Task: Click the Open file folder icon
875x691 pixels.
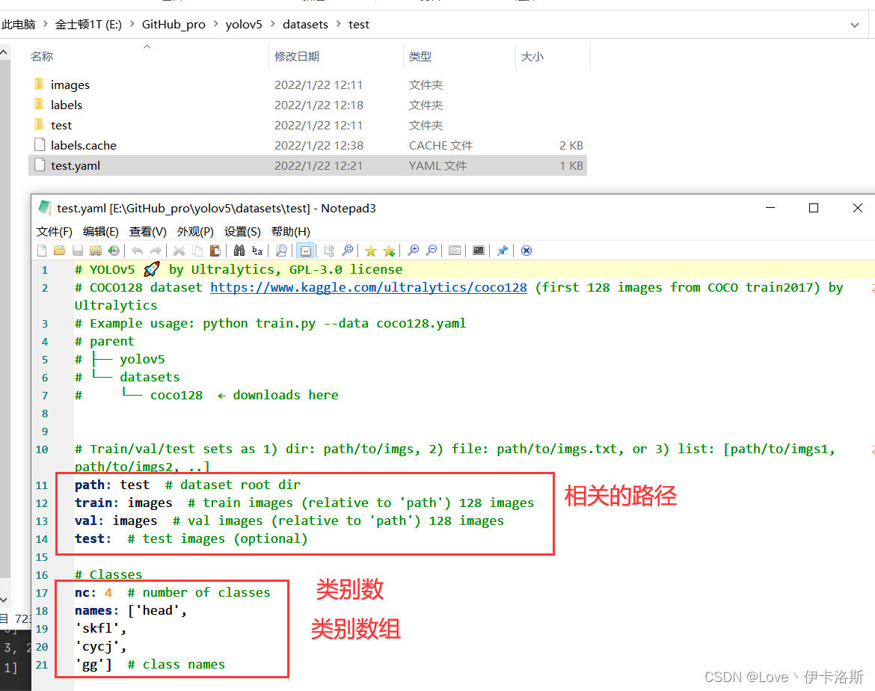Action: [60, 251]
